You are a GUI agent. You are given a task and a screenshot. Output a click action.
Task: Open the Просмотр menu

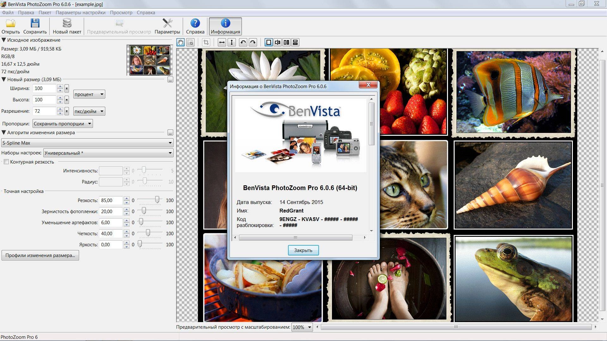coord(121,13)
